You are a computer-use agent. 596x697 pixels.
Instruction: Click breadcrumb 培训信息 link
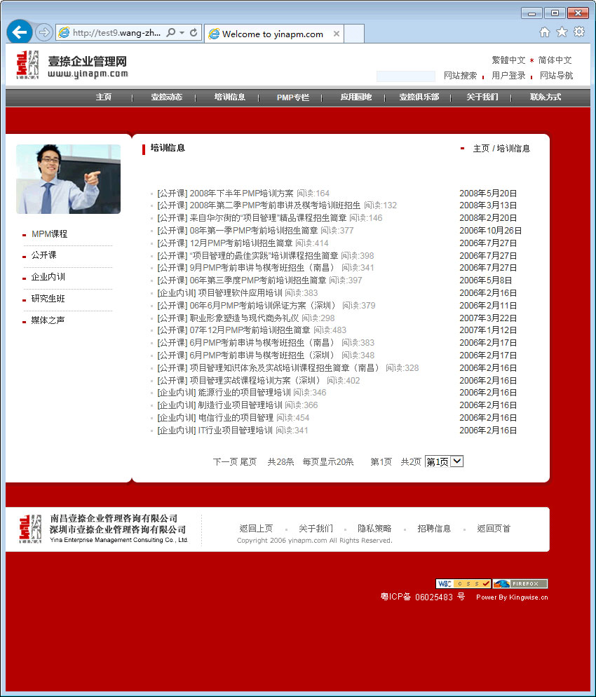pyautogui.click(x=513, y=149)
